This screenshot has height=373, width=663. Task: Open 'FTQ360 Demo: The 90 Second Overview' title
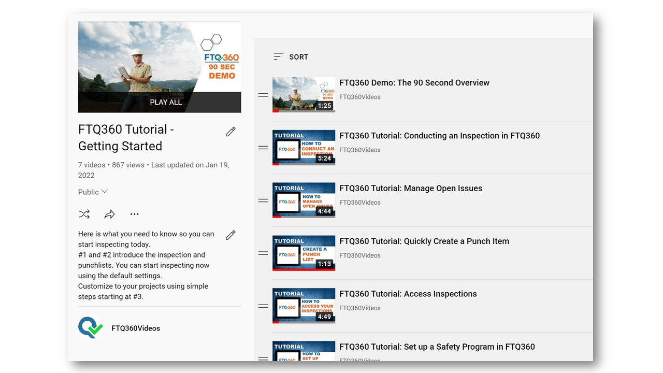click(414, 83)
